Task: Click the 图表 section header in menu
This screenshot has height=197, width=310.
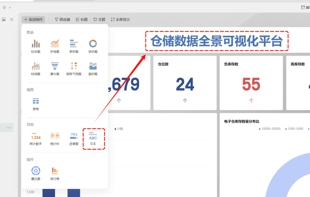Action: click(30, 32)
